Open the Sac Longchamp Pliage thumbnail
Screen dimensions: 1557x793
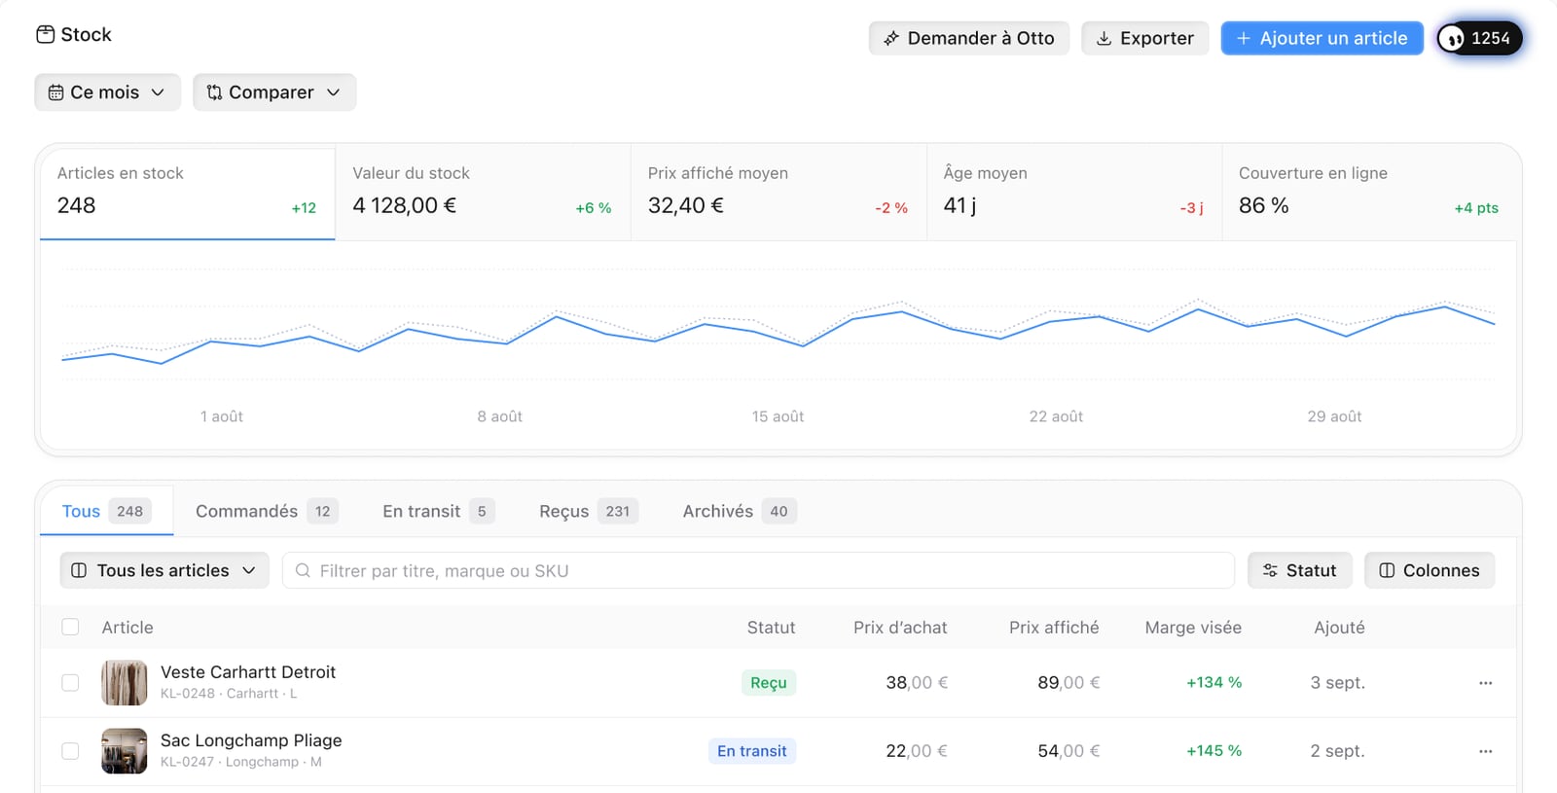(125, 751)
